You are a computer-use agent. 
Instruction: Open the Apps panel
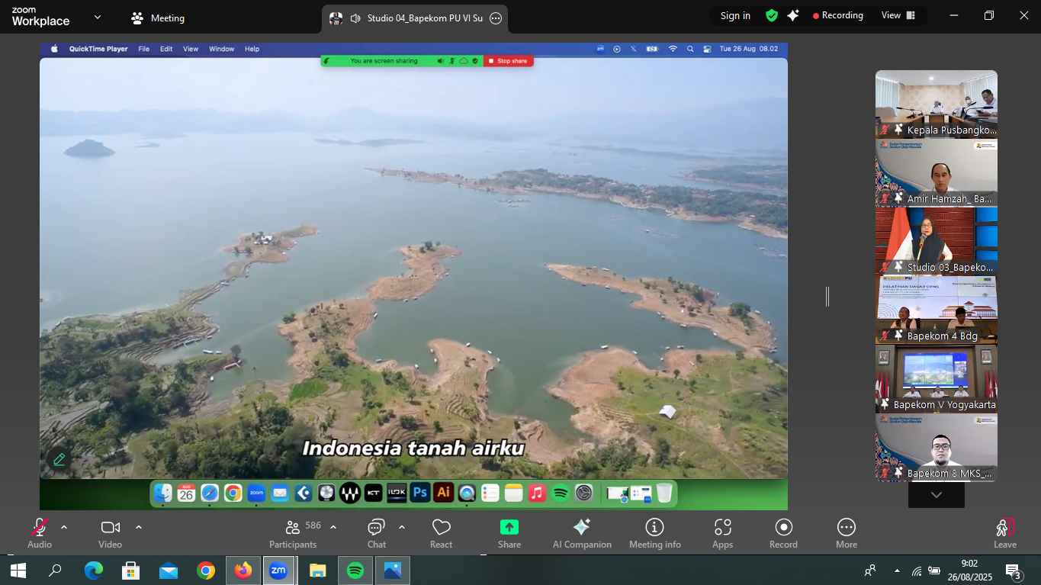(723, 534)
